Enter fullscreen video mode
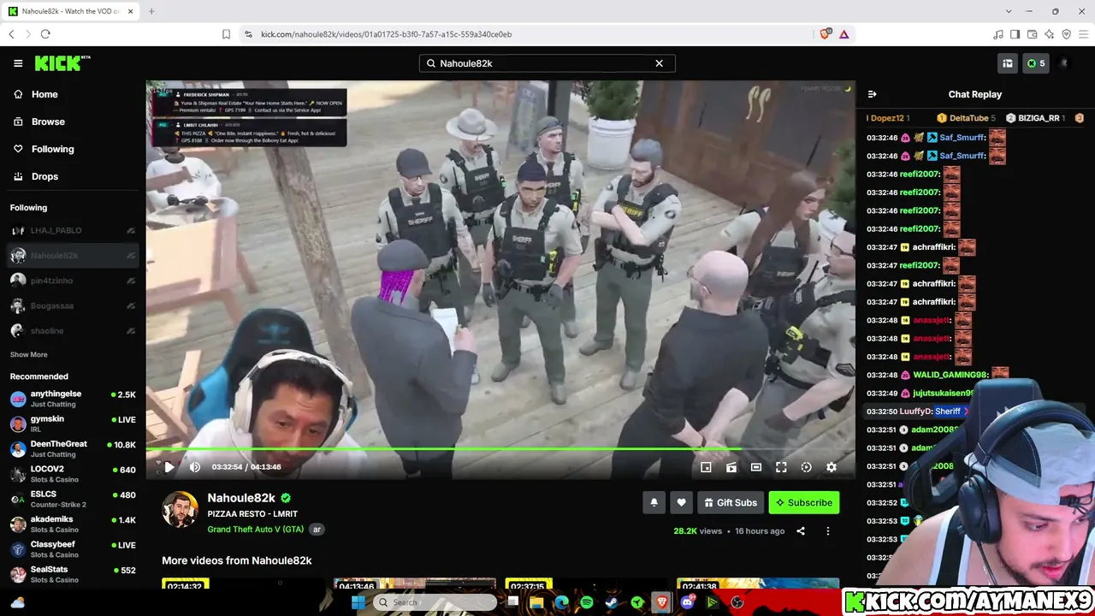 tap(781, 467)
